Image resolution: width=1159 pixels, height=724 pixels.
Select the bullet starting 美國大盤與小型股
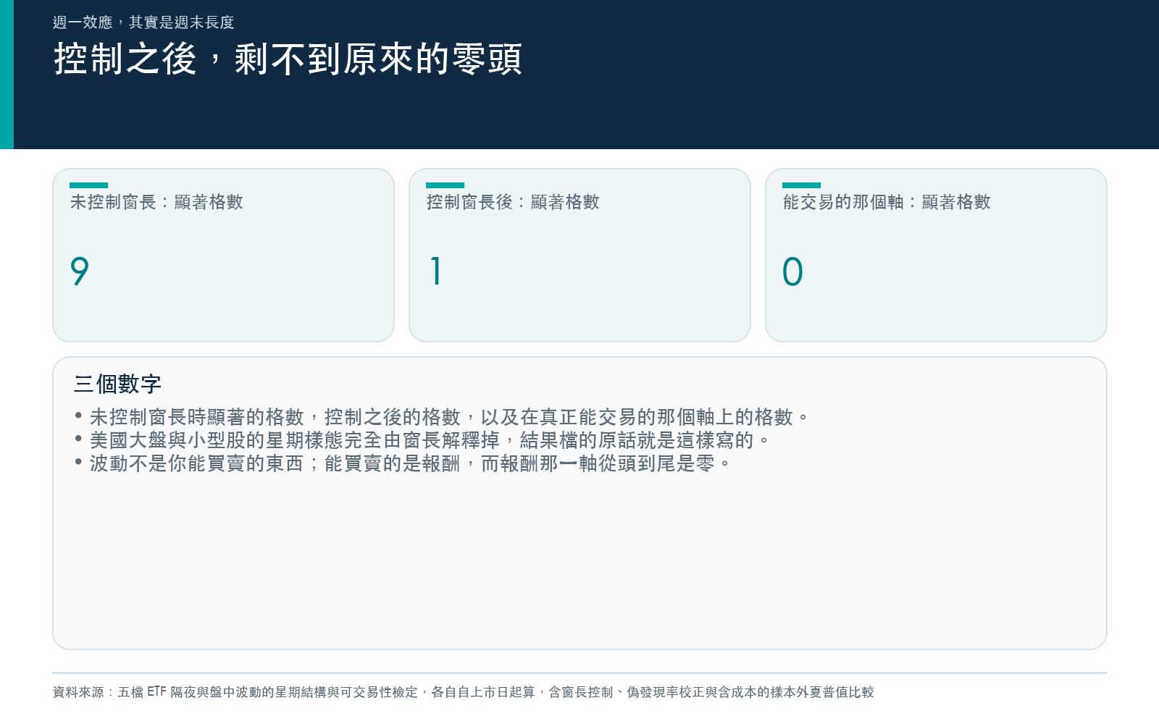pyautogui.click(x=422, y=440)
